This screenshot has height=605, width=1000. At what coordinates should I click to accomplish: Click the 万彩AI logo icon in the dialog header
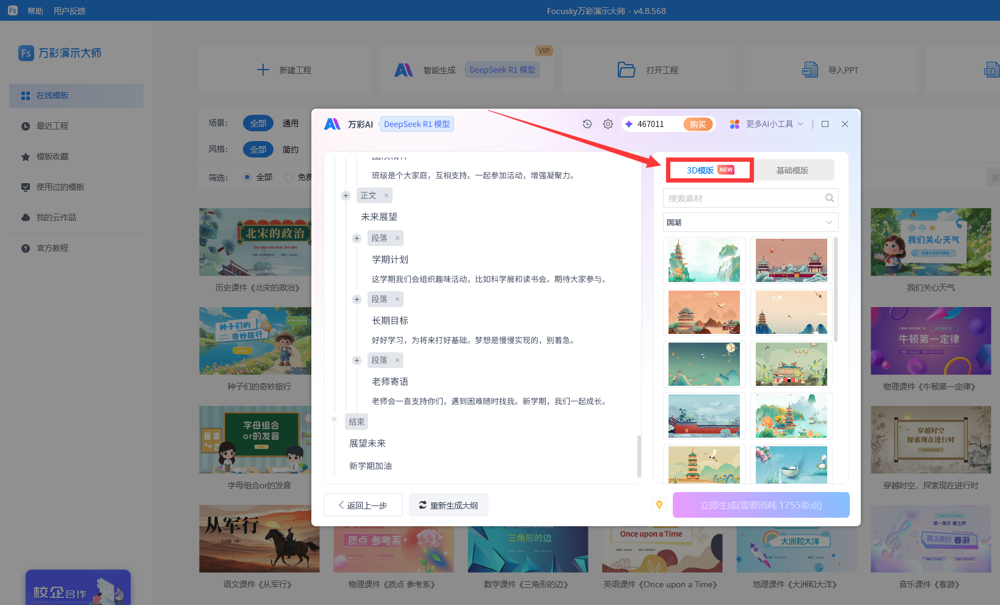332,124
